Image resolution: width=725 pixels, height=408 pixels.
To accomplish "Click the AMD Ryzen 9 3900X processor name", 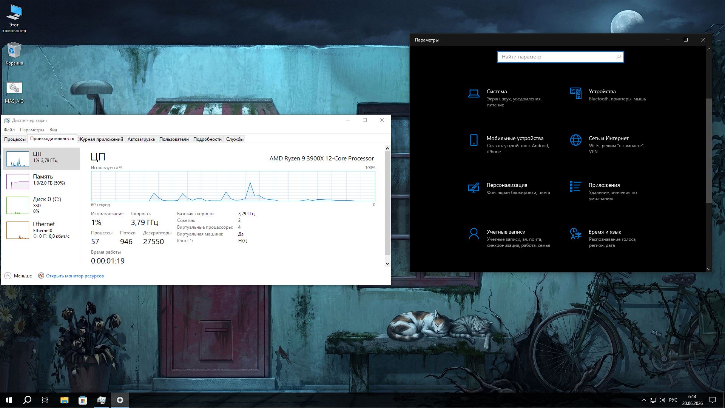I will pyautogui.click(x=322, y=159).
